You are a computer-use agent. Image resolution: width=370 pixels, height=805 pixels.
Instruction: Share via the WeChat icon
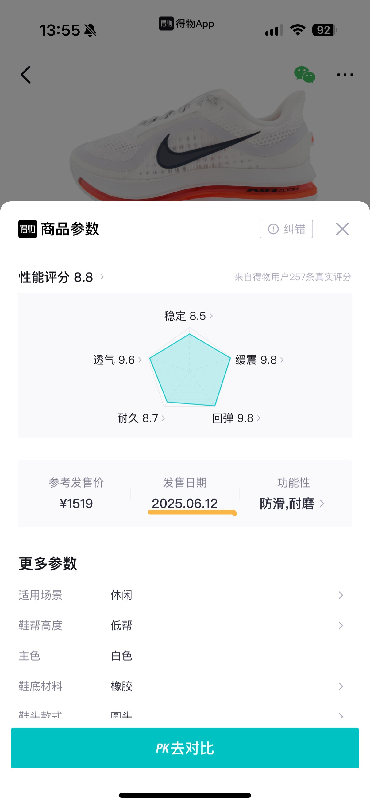click(x=304, y=75)
